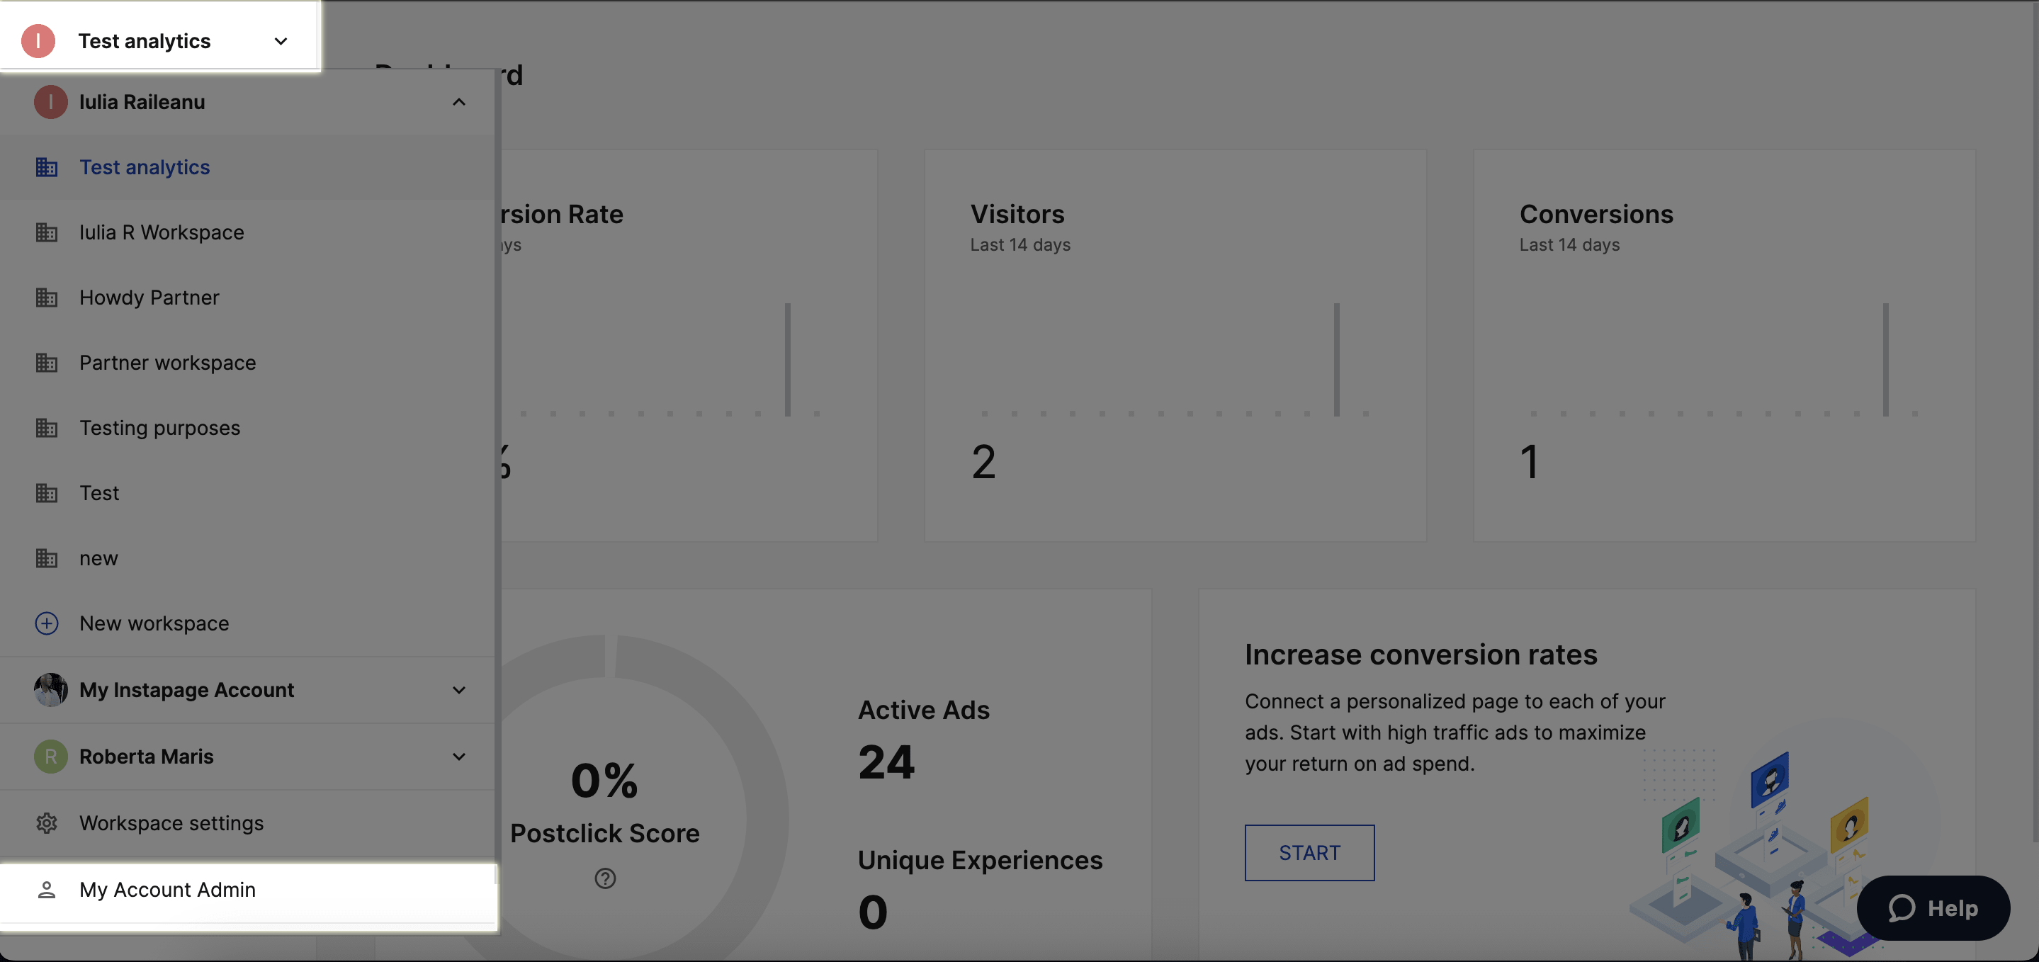Screen dimensions: 2039x962
Task: Click the building icon beside Iulia R Workspace
Action: point(47,232)
